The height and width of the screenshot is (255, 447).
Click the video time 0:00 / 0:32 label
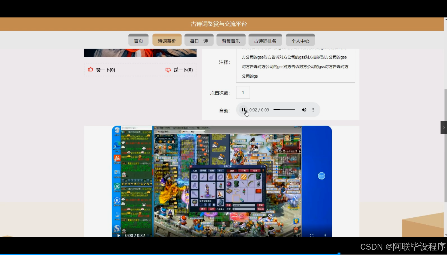[135, 235]
